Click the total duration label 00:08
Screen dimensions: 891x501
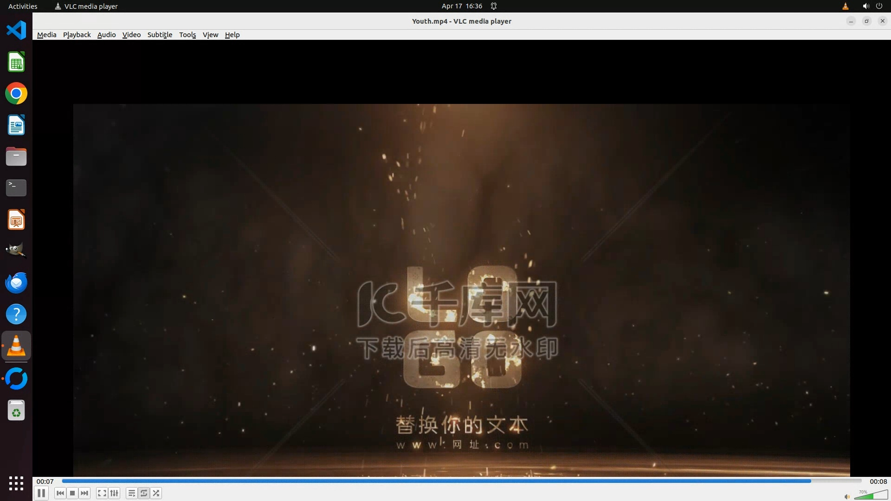(x=878, y=482)
